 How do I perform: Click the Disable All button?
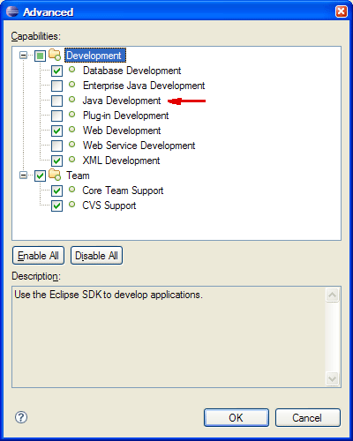tap(96, 256)
